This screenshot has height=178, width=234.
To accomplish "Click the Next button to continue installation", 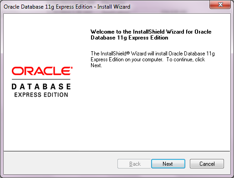I will point(168,163).
